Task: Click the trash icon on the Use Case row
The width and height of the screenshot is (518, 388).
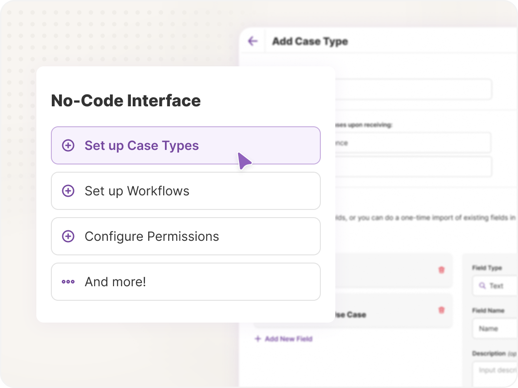Action: (441, 310)
